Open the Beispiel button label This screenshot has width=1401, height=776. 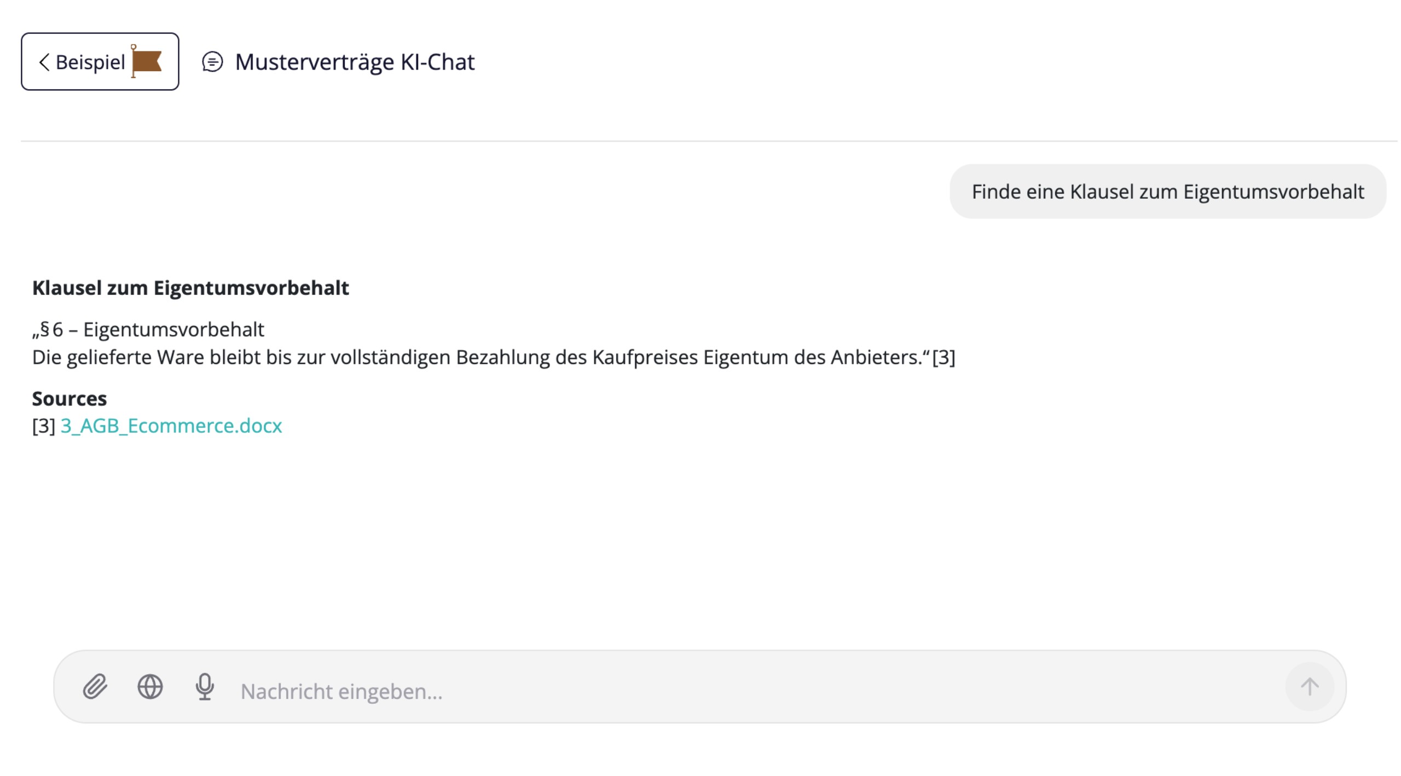pos(90,62)
